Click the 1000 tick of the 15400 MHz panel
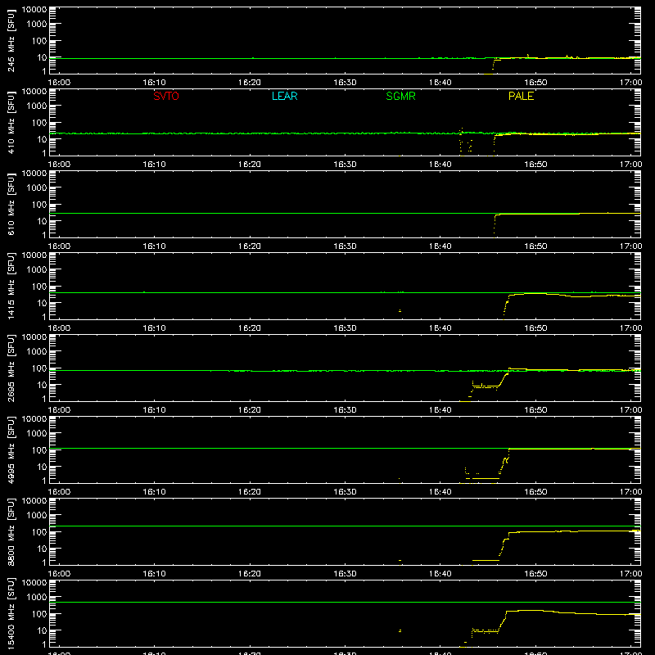The height and width of the screenshot is (655, 655). tap(37, 598)
